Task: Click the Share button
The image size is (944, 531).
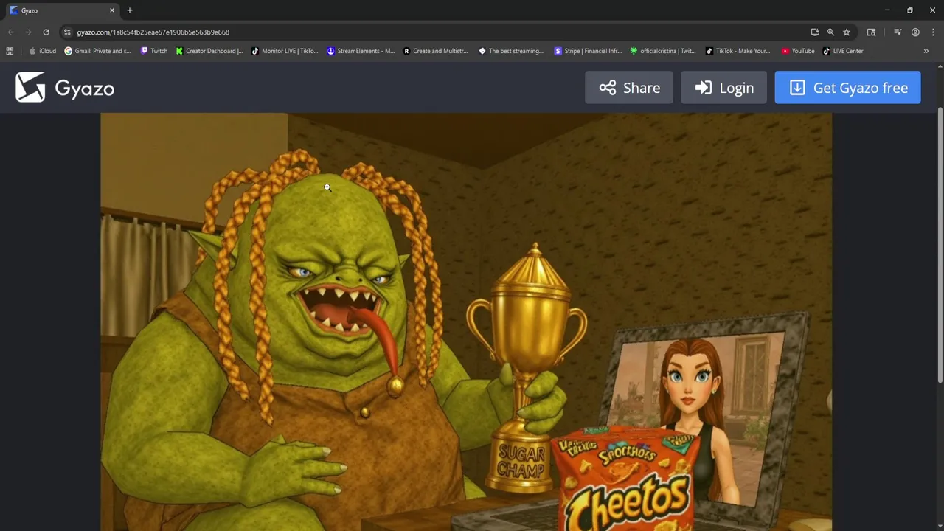Action: pyautogui.click(x=629, y=88)
